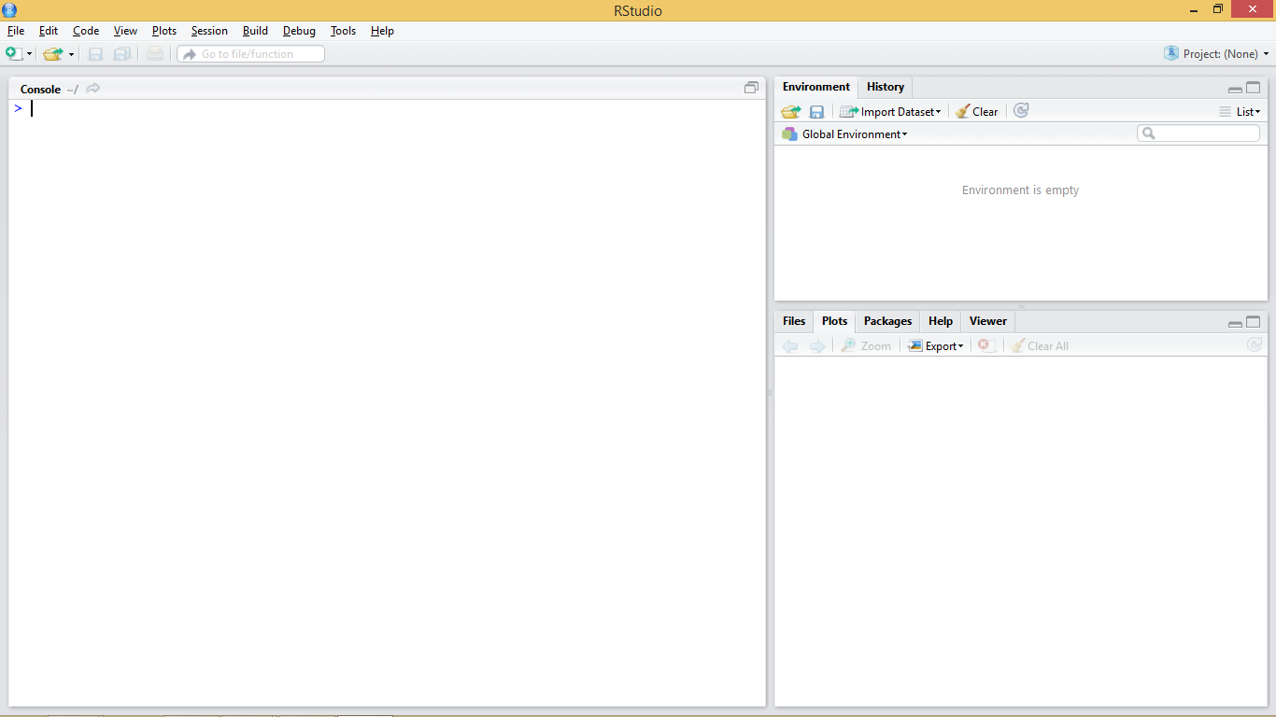Open the Import Dataset dropdown
The image size is (1276, 717).
pos(890,111)
